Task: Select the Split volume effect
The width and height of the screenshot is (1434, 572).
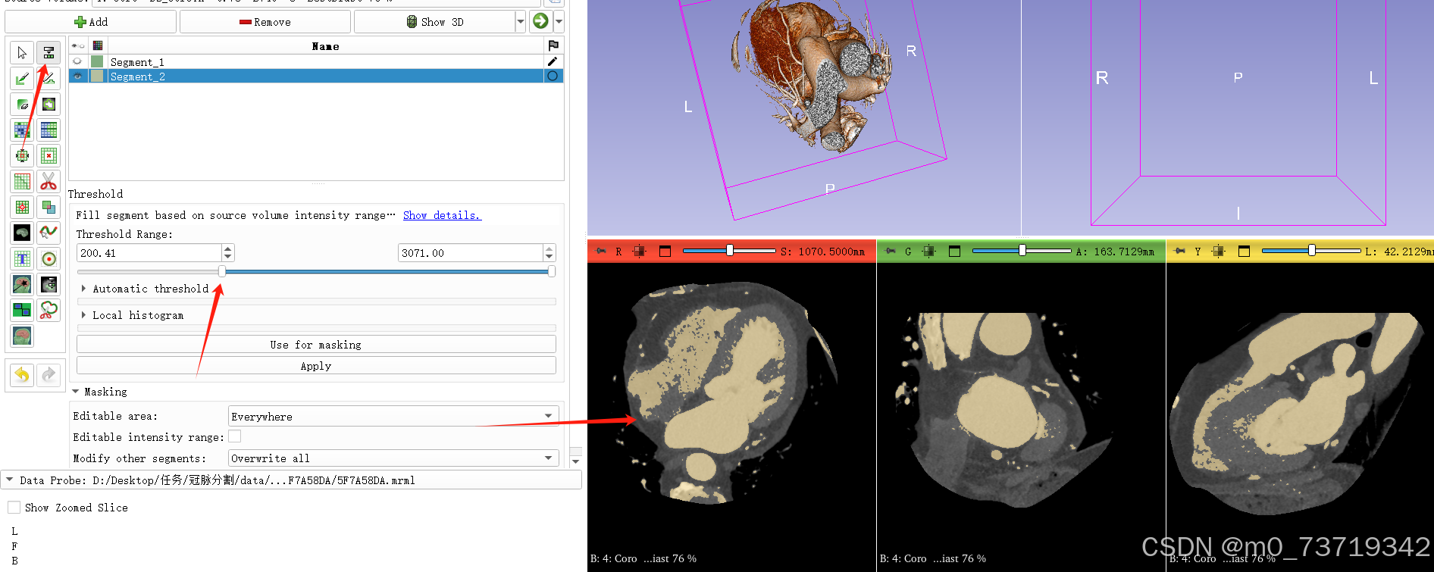Action: [22, 310]
